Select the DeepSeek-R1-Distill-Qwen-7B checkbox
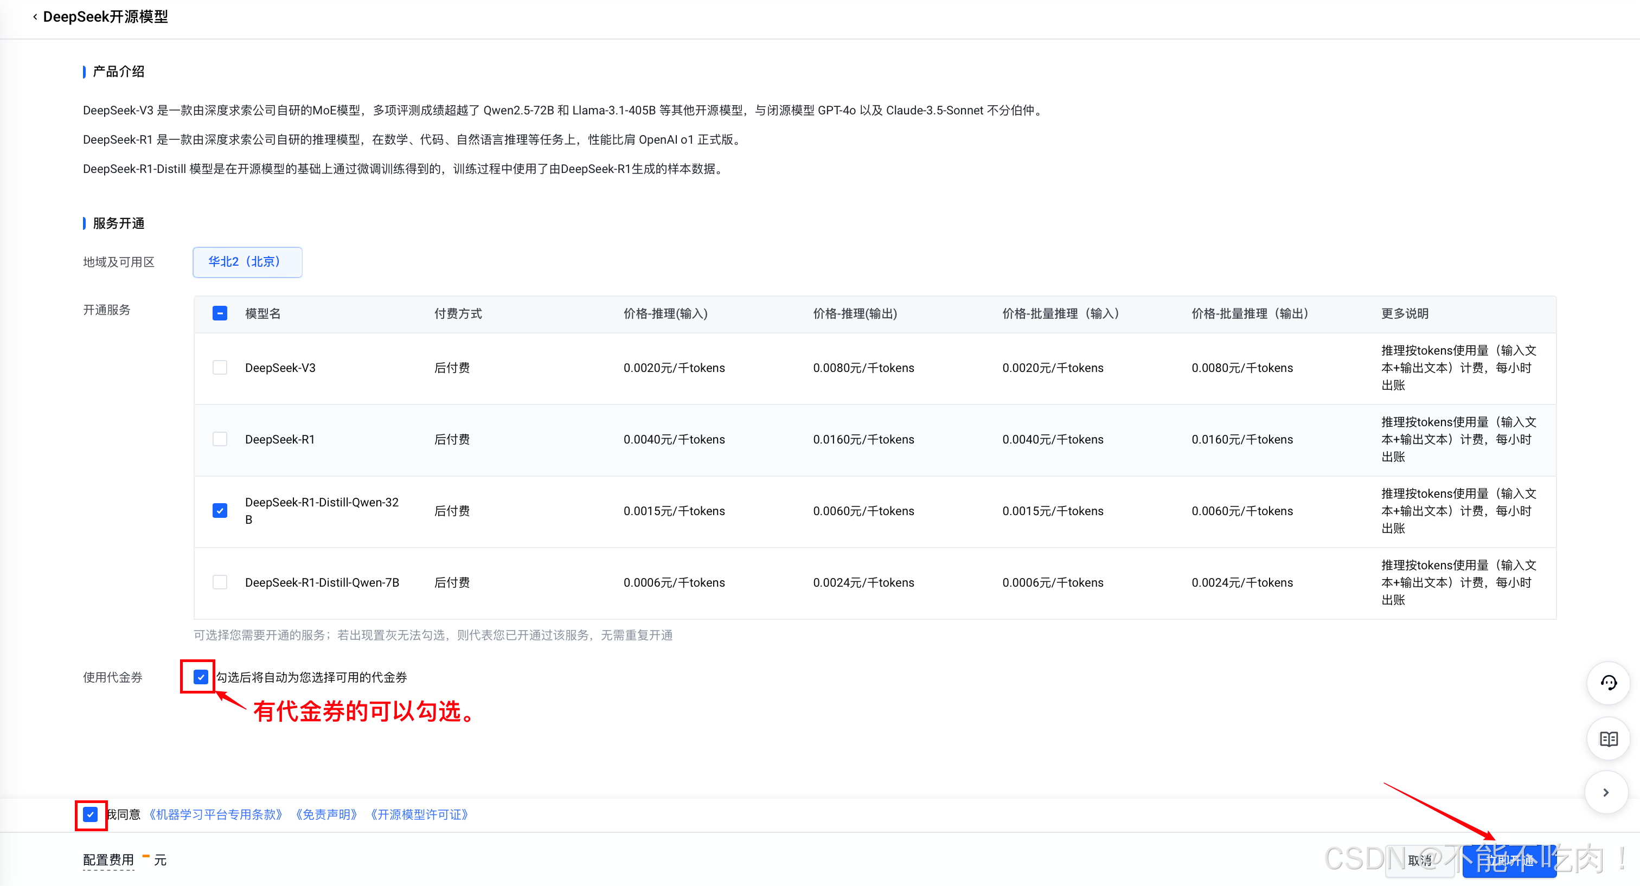1640x886 pixels. click(x=220, y=582)
